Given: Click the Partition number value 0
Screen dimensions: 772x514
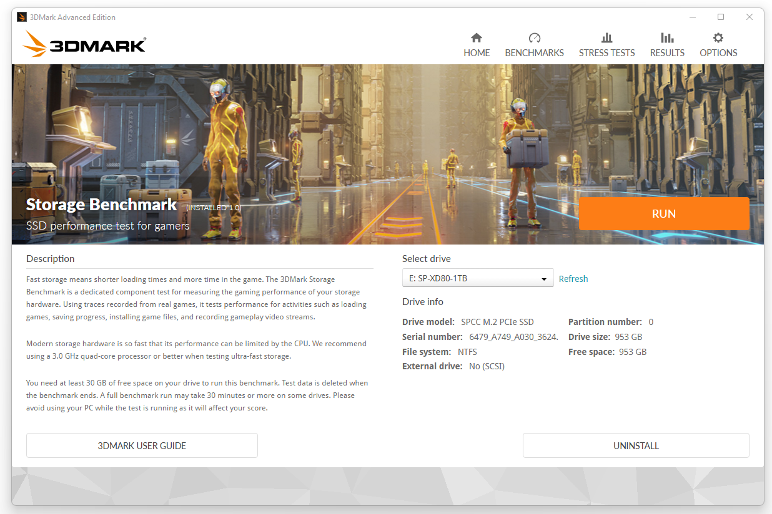Looking at the screenshot, I should [x=651, y=322].
